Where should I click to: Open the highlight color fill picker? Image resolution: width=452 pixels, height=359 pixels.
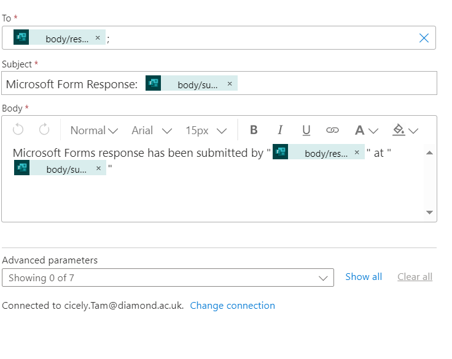coord(405,130)
